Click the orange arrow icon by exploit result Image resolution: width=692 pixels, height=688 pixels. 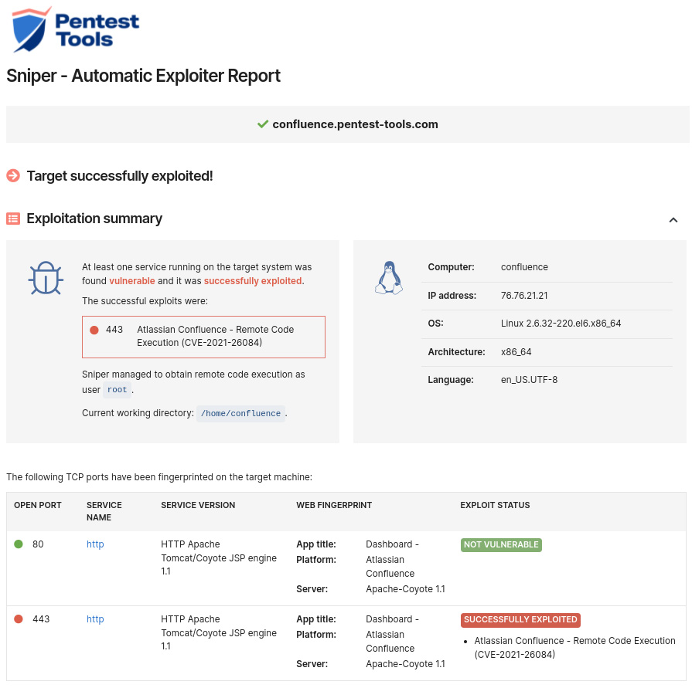click(13, 176)
